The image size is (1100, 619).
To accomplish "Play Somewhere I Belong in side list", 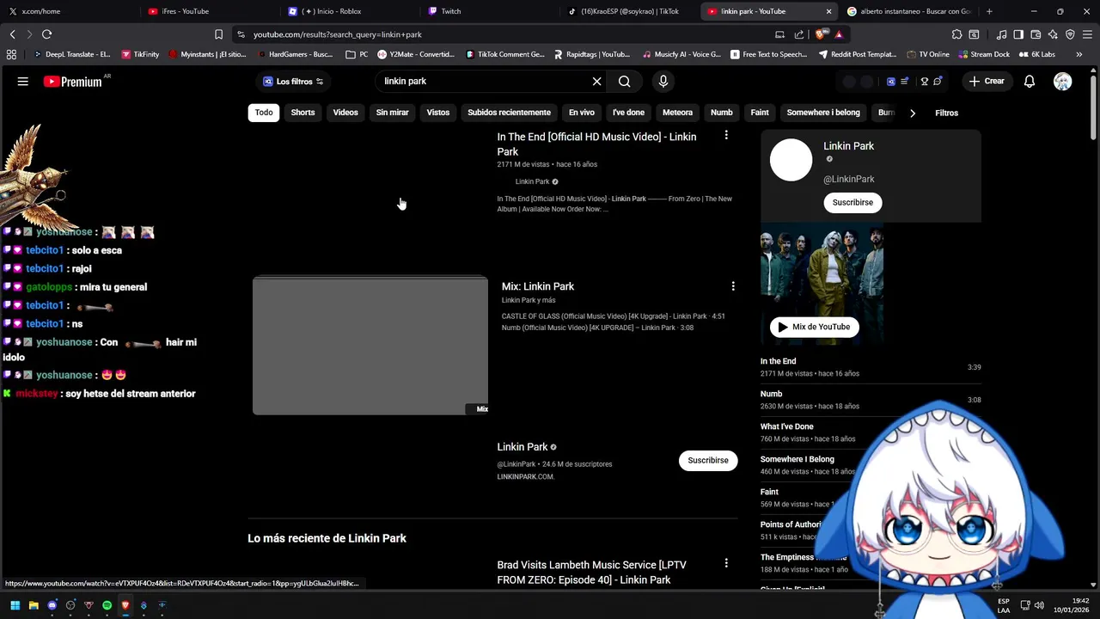I will [870, 465].
